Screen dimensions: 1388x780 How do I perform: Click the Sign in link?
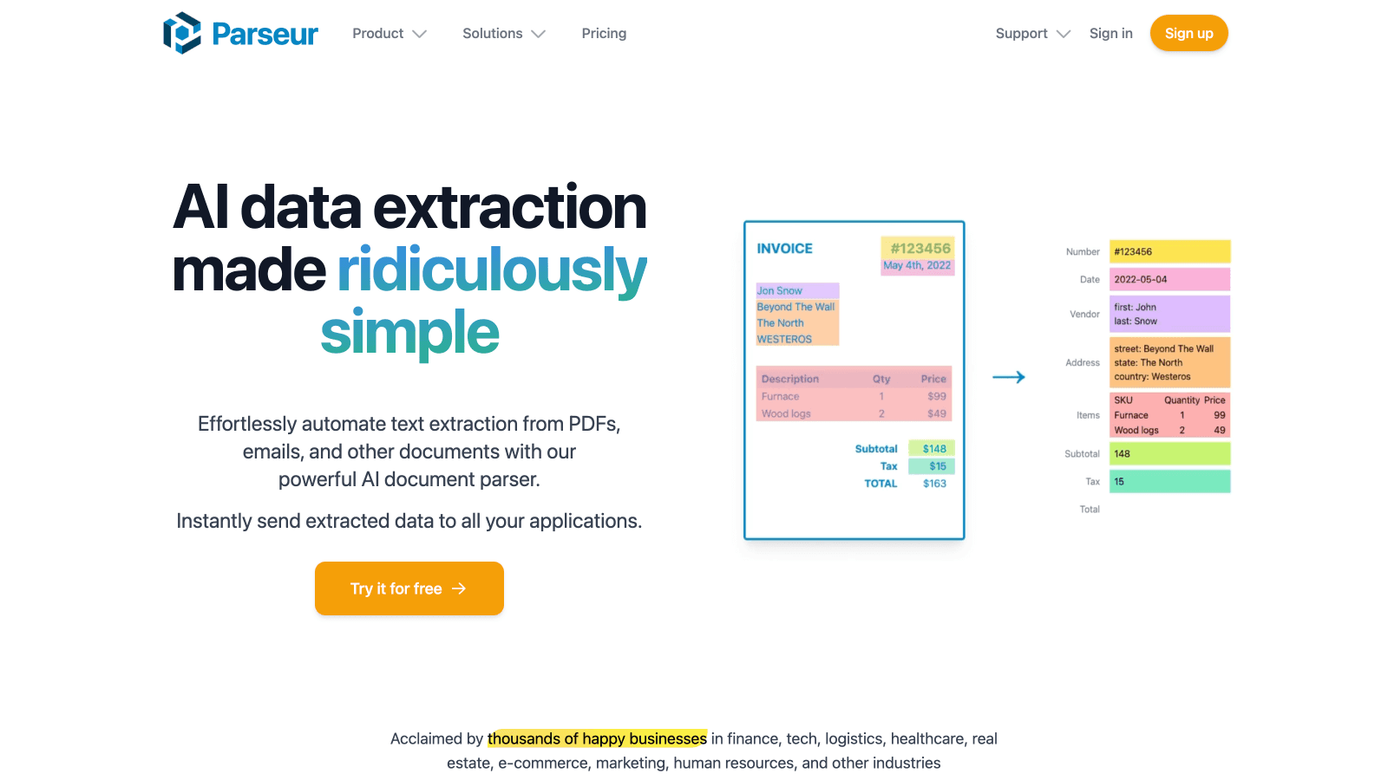pos(1111,33)
